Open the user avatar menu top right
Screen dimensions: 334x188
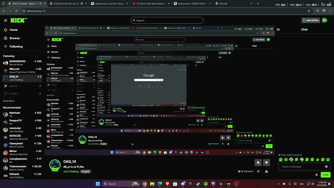324,20
